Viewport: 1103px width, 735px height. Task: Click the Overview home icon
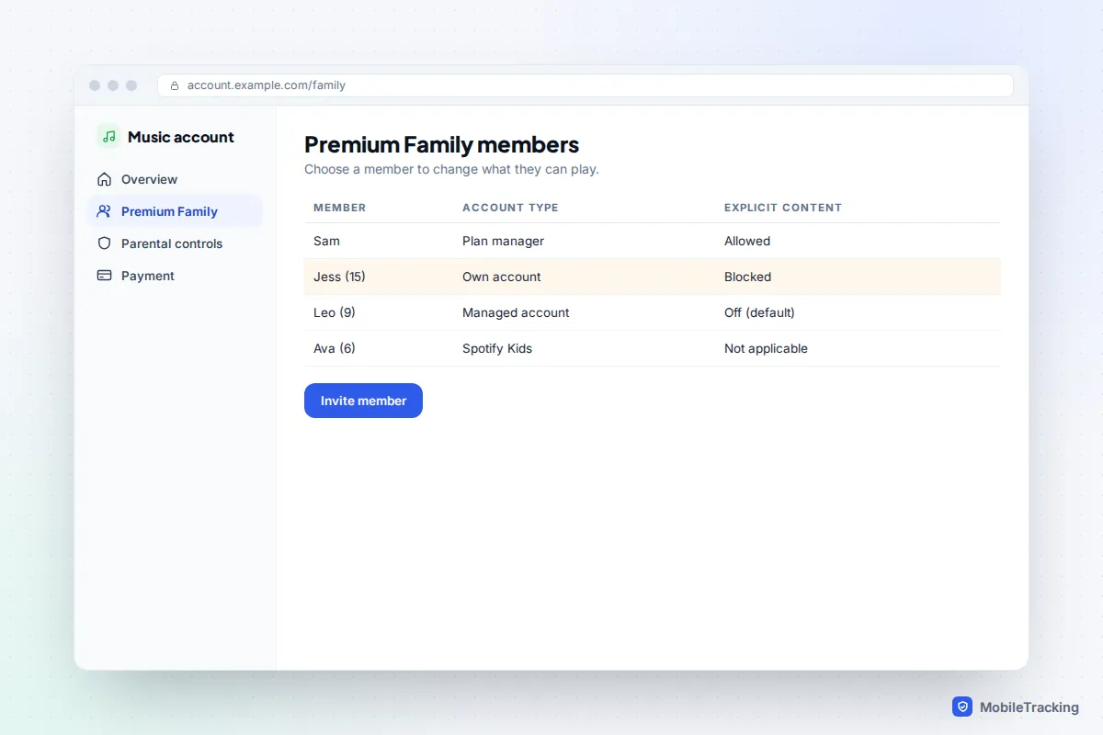pyautogui.click(x=104, y=179)
